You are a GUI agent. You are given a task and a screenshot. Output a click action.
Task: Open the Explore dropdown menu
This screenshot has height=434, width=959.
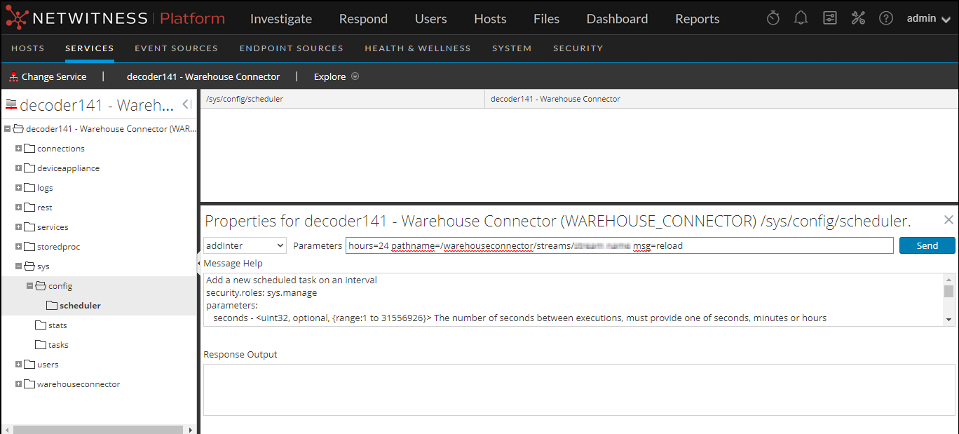click(x=336, y=77)
